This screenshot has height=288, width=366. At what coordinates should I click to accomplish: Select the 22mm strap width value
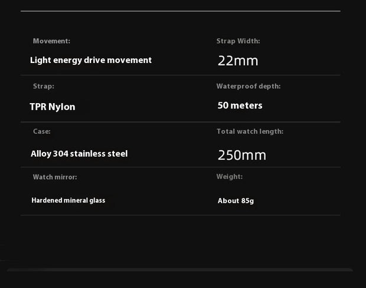[x=238, y=61]
